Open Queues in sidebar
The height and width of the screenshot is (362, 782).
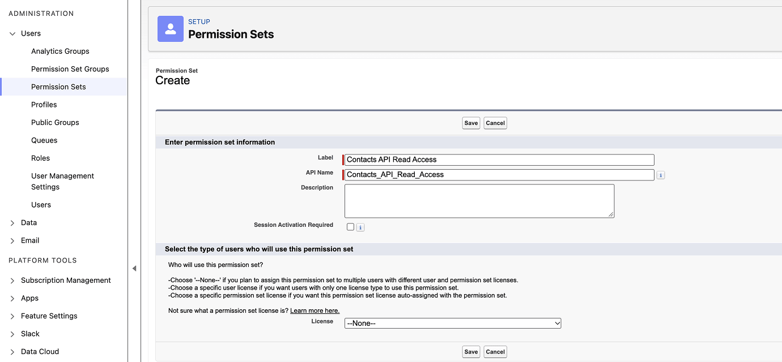point(44,140)
